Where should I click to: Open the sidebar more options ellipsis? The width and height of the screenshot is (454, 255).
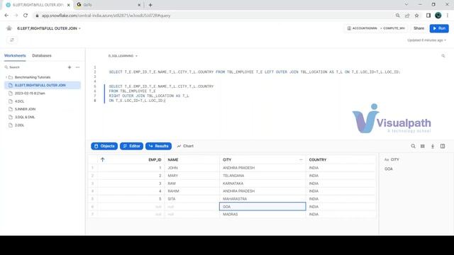click(x=77, y=67)
